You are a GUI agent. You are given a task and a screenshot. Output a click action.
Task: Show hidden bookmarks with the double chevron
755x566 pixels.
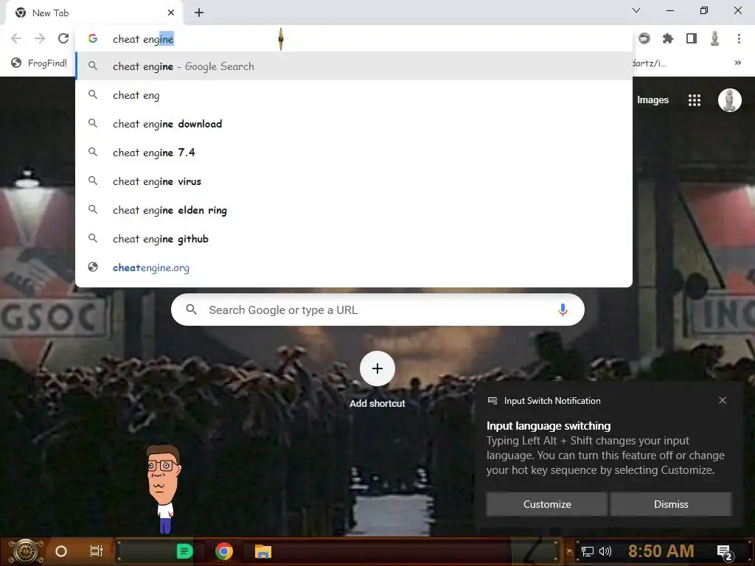pos(737,63)
